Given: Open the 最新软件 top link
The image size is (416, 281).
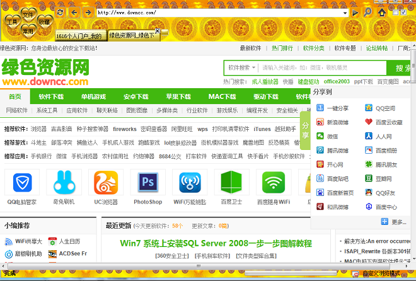Looking at the screenshot, I should [250, 49].
